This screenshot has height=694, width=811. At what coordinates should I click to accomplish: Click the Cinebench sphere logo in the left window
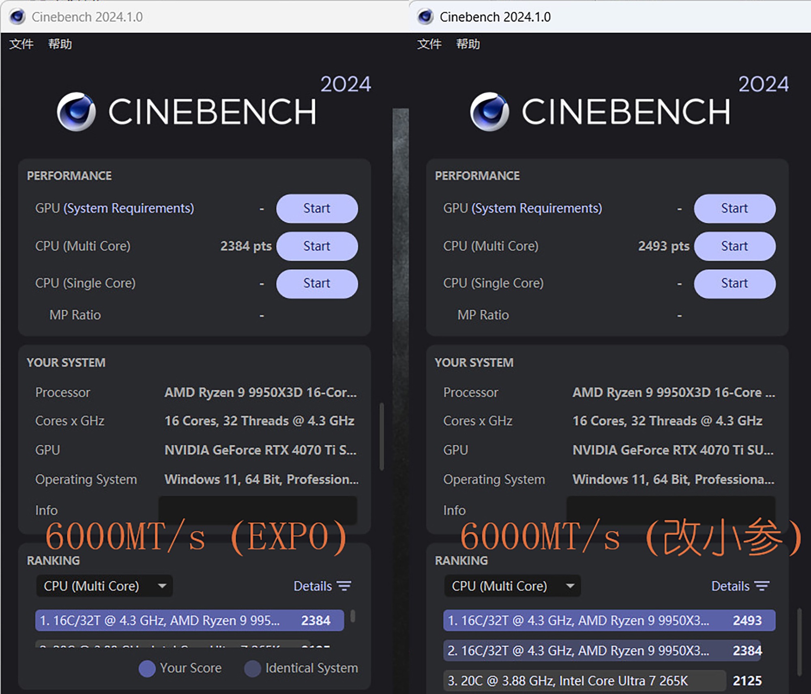[76, 112]
